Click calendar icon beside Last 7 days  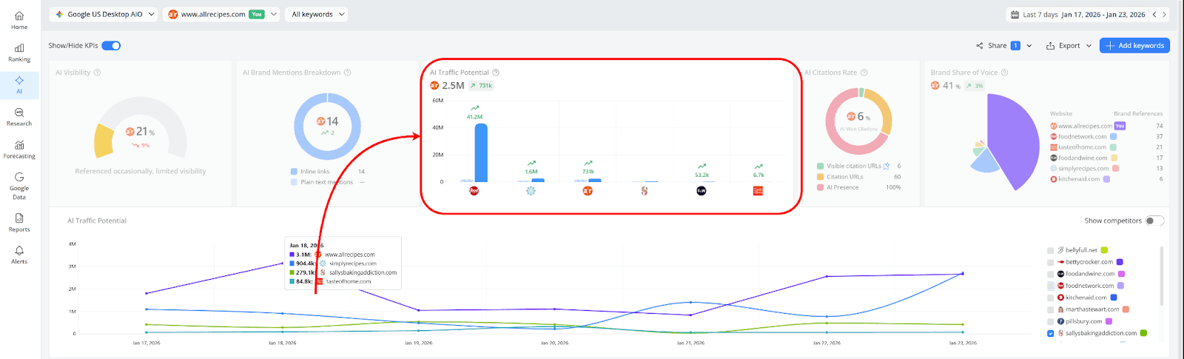click(x=1015, y=14)
